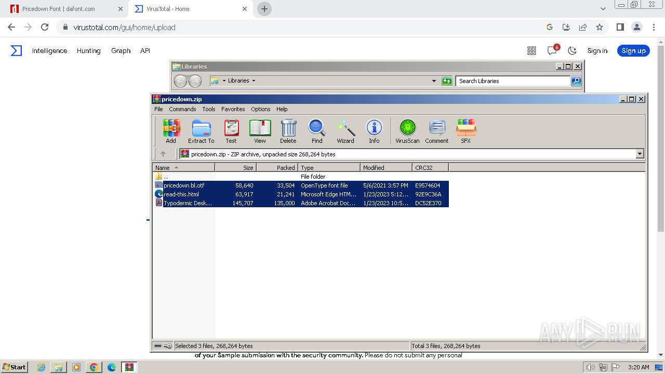This screenshot has height=374, width=665.
Task: Sort file list by Type column
Action: tap(329, 167)
